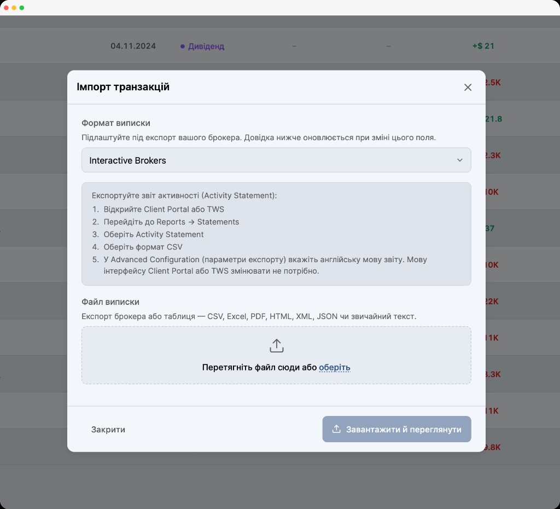This screenshot has width=560, height=509.
Task: Click the green window maximize button
Action: (x=22, y=8)
